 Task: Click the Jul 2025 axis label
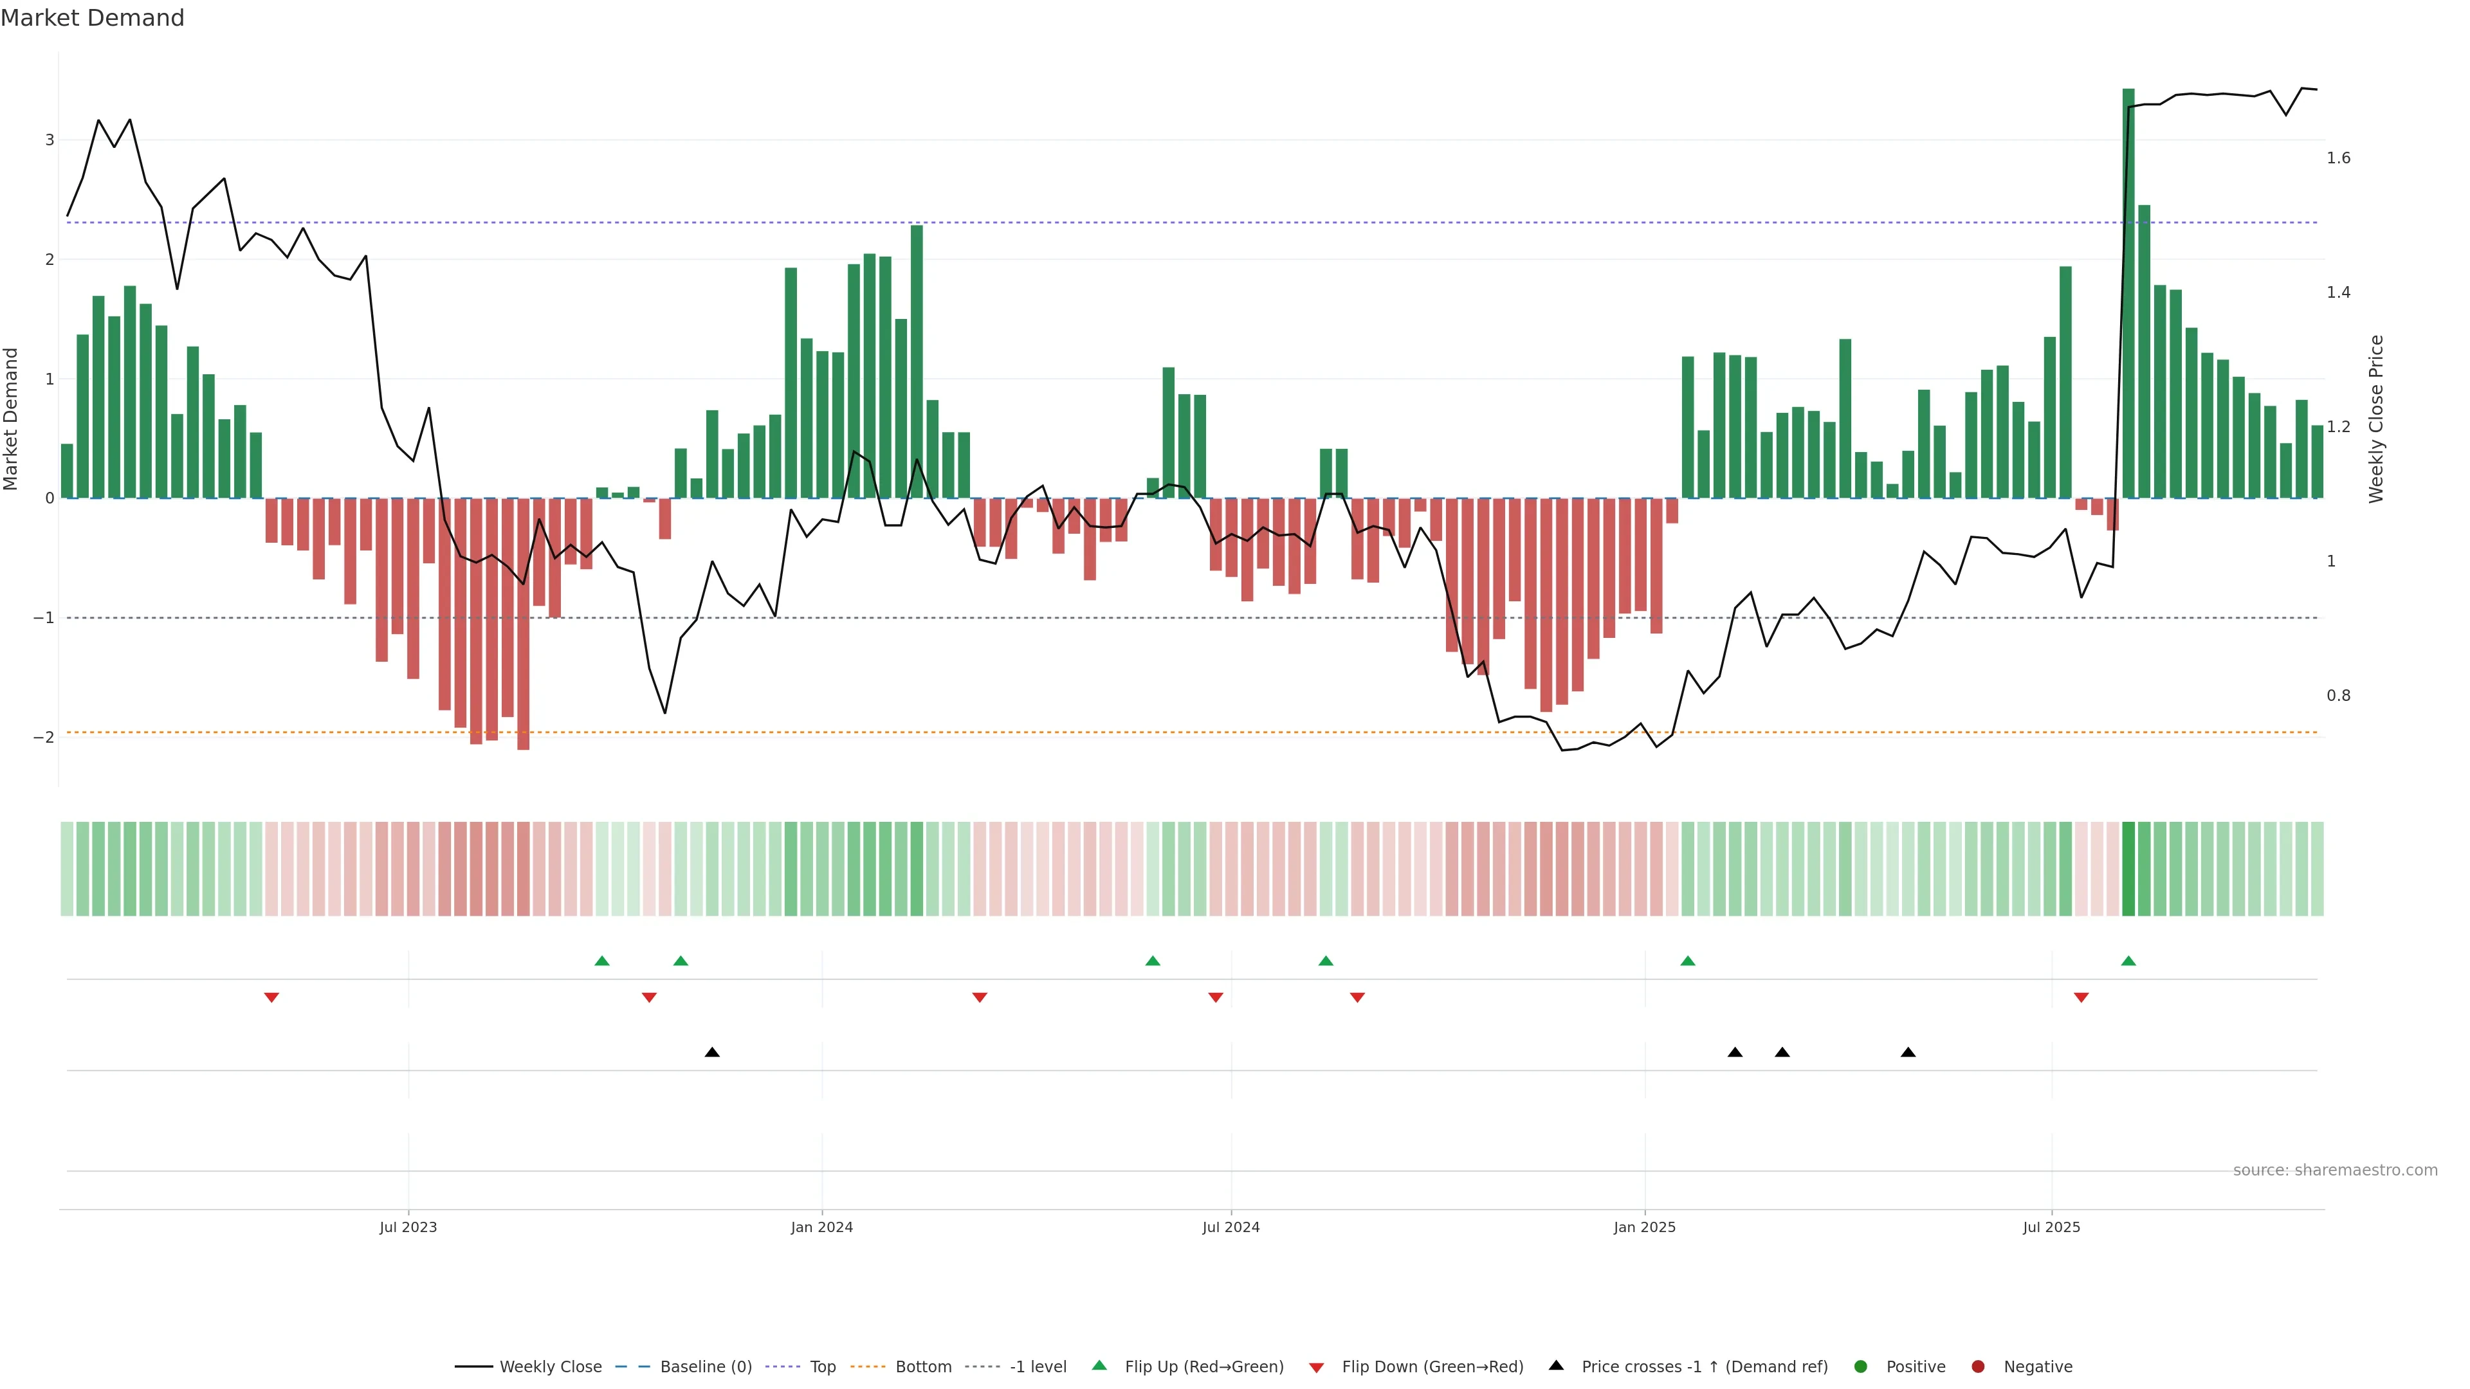(2051, 1227)
